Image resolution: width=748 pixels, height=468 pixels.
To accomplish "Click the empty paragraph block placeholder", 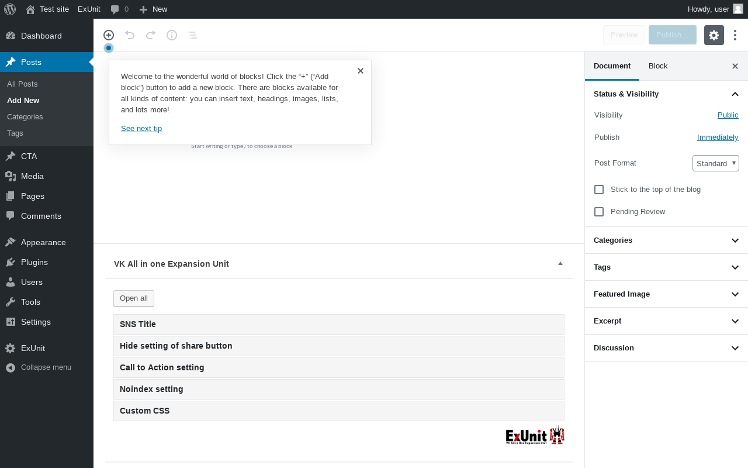I will [241, 146].
